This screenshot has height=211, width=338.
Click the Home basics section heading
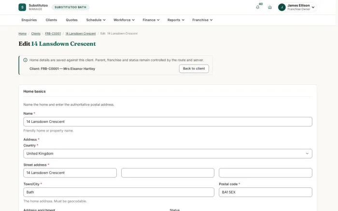coord(34,92)
